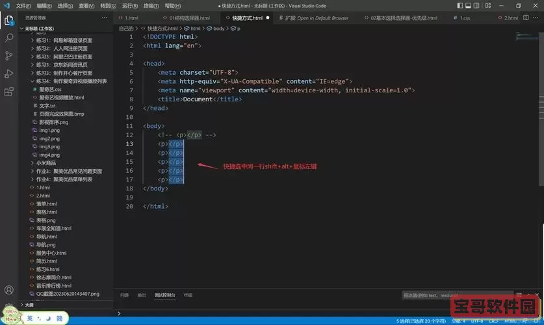Switch to the 2.html editor tab
The width and height of the screenshot is (544, 325).
[x=511, y=18]
